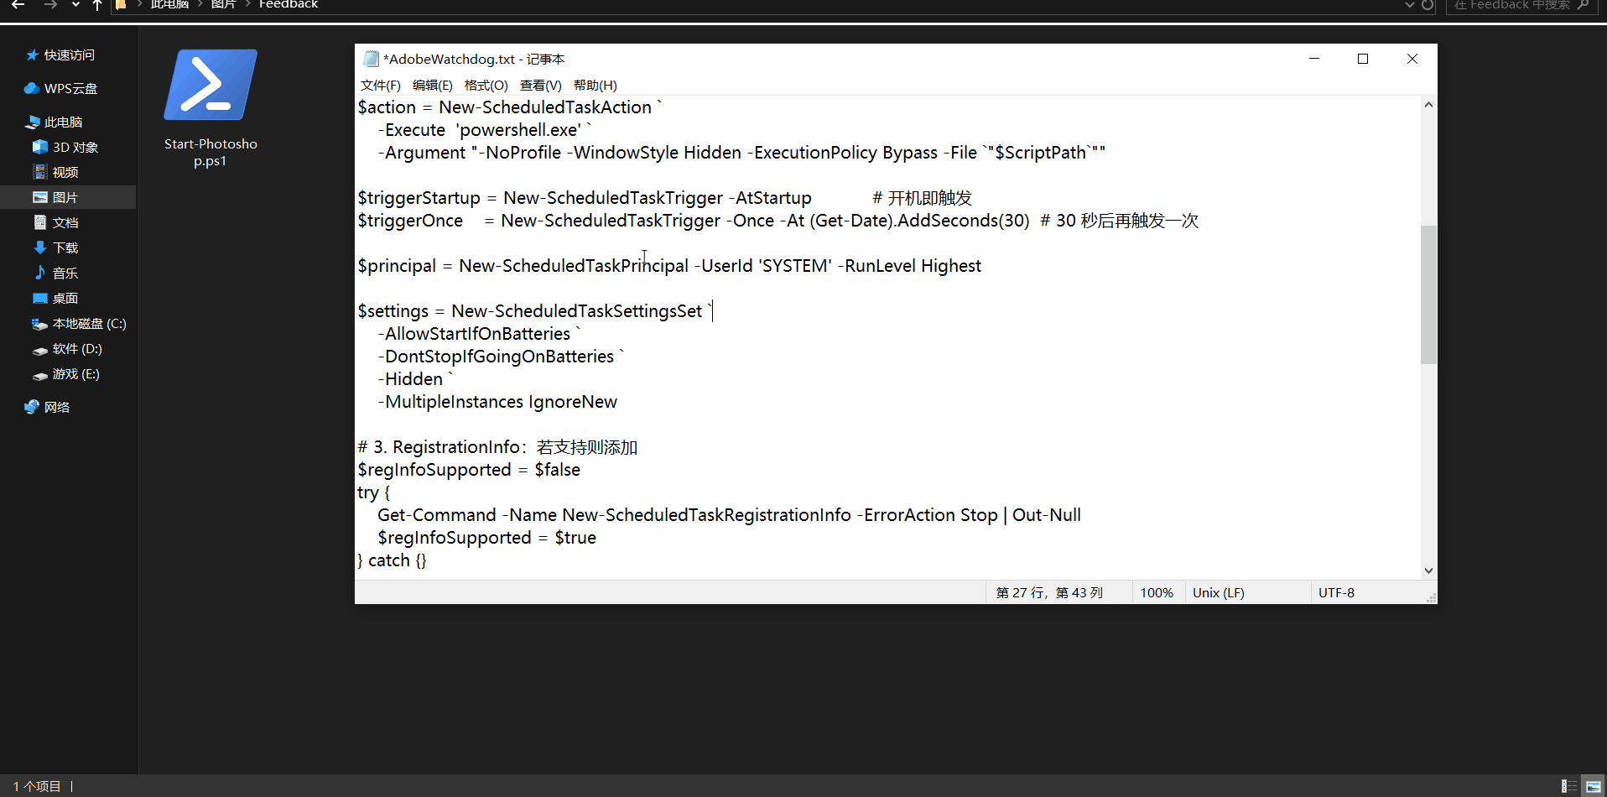Screen dimensions: 1607x797
Task: Expand the address bar history dropdown
Action: [1409, 5]
